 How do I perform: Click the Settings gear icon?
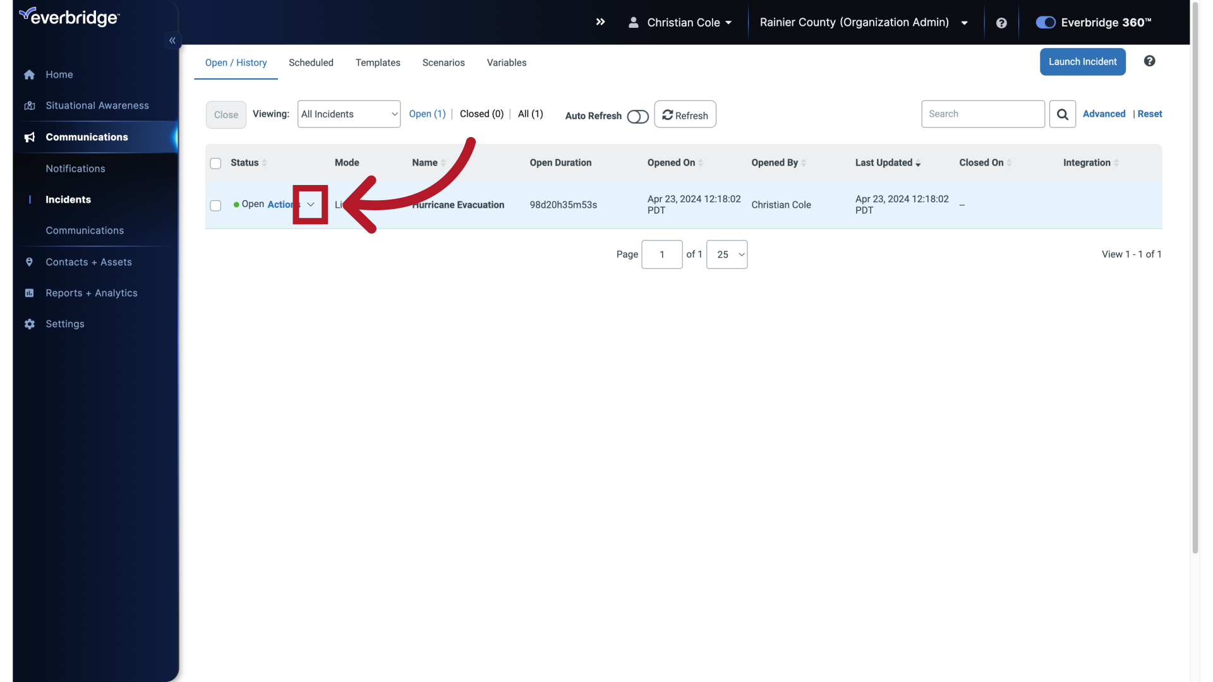(x=29, y=324)
